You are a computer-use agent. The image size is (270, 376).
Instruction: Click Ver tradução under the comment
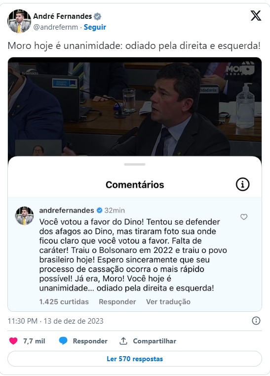click(168, 302)
